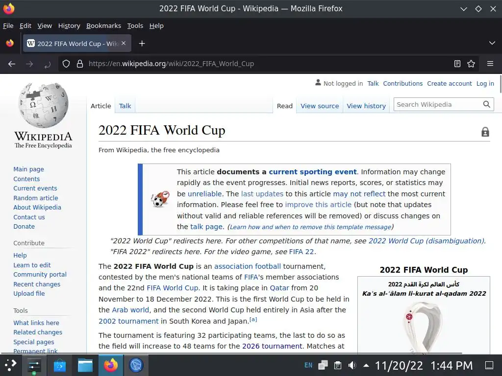Open a new tab with plus button

[x=142, y=44]
